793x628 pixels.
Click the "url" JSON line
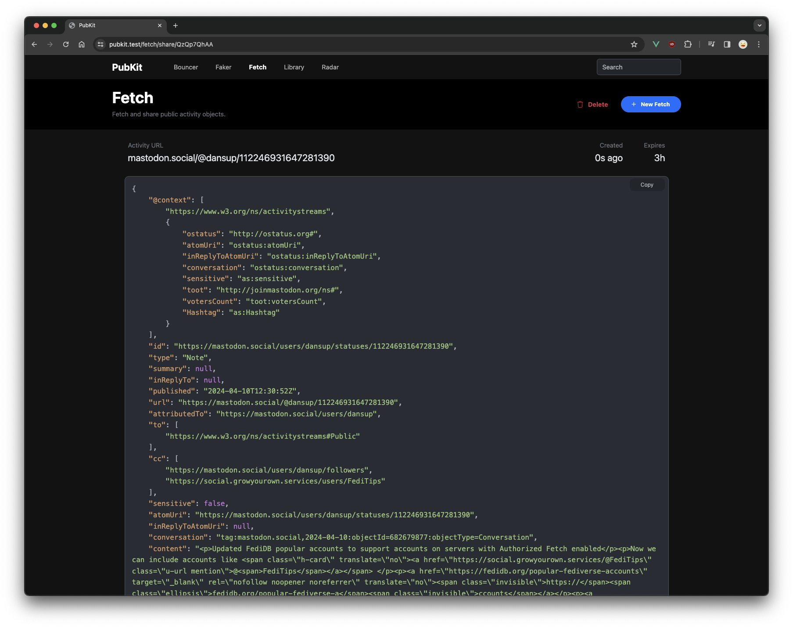(x=275, y=402)
